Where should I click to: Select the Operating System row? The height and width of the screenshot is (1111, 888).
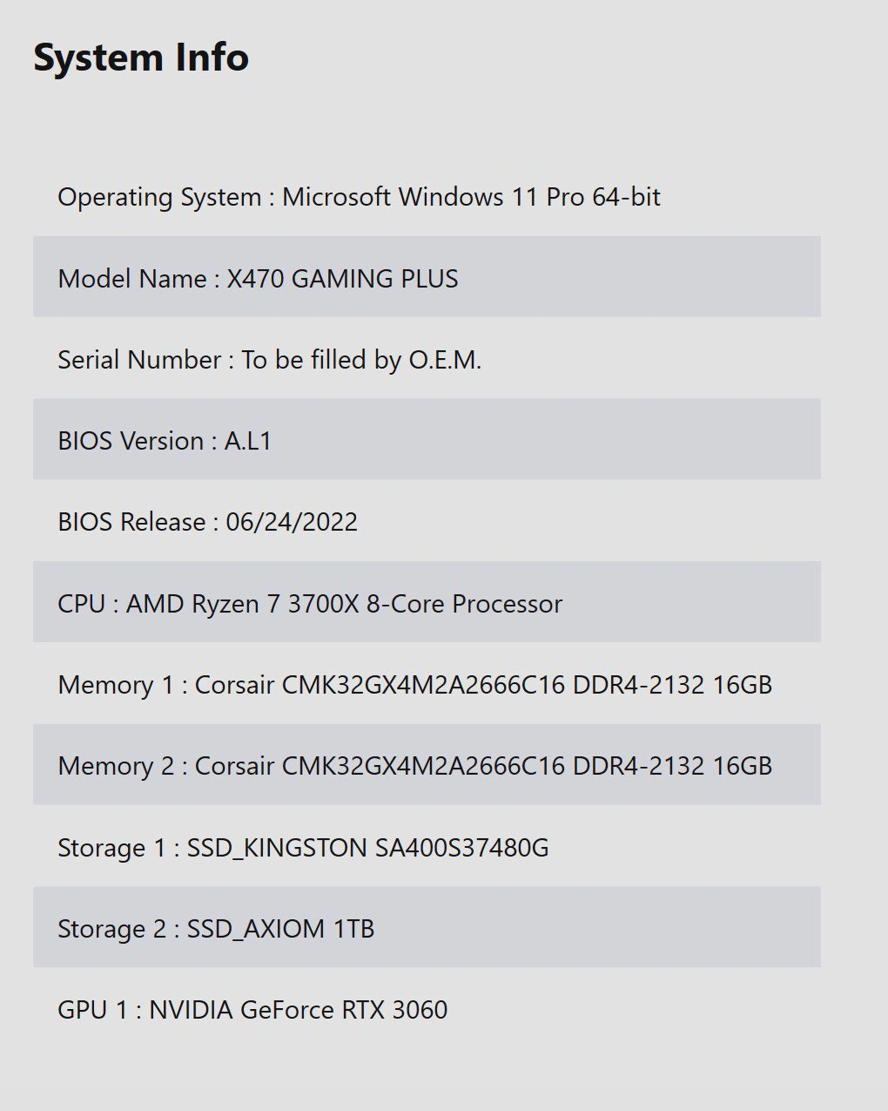coord(427,197)
